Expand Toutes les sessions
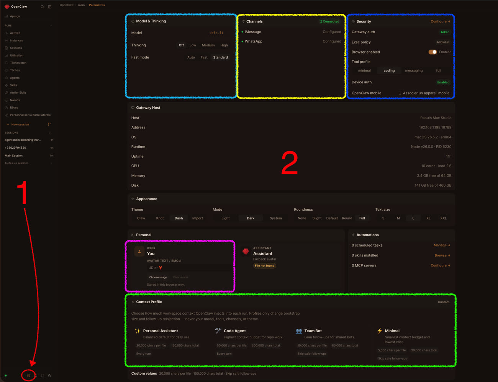Screen dimensions: 498x382 point(28,163)
